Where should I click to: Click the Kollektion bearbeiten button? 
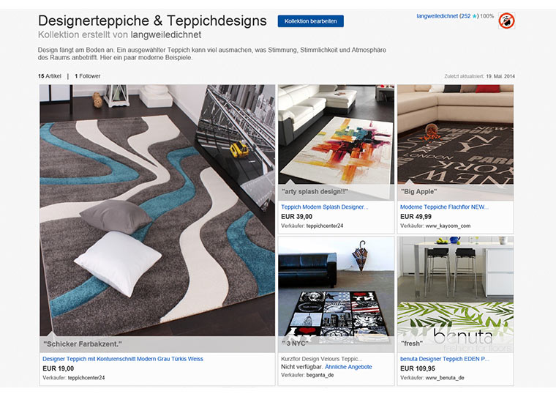point(311,21)
